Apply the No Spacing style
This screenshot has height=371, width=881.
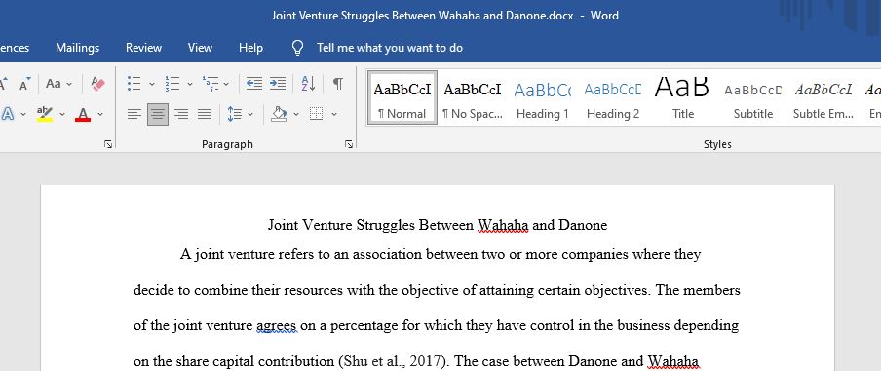click(x=473, y=96)
